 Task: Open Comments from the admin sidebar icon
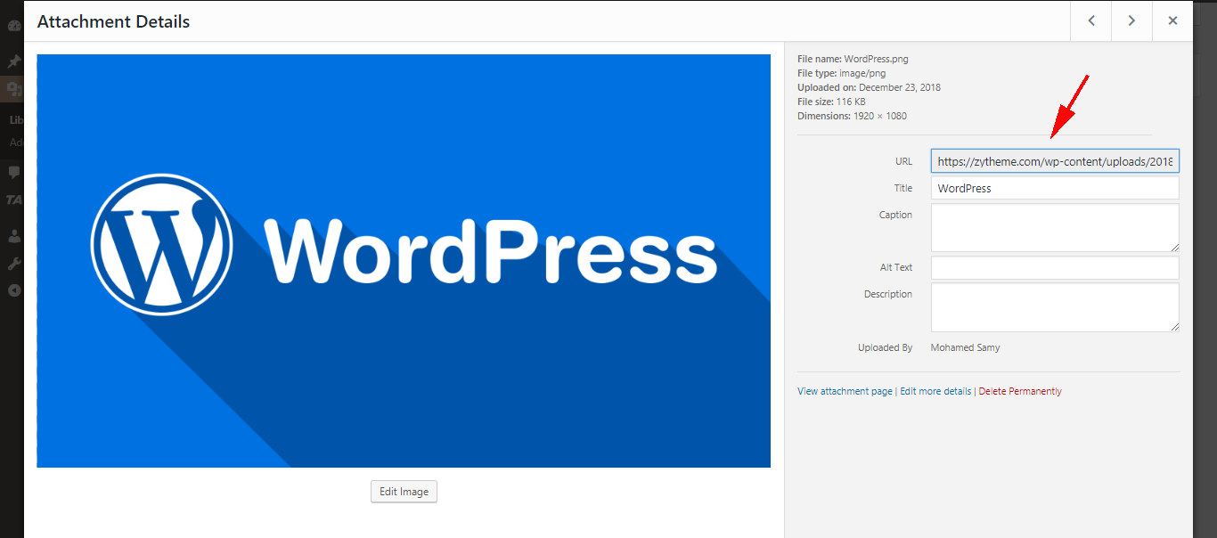pos(13,172)
